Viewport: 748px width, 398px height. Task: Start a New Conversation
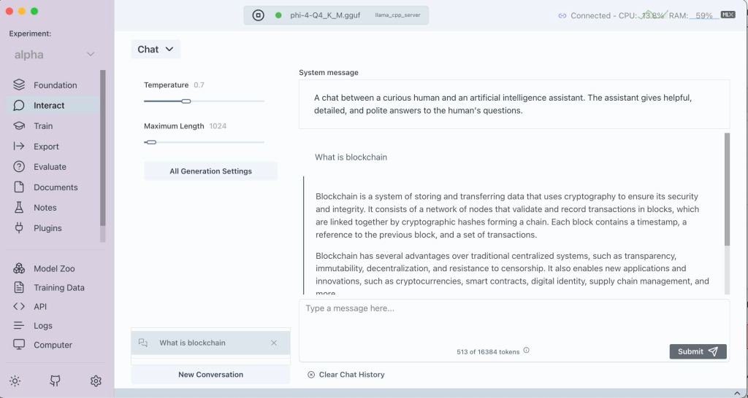[x=210, y=375]
